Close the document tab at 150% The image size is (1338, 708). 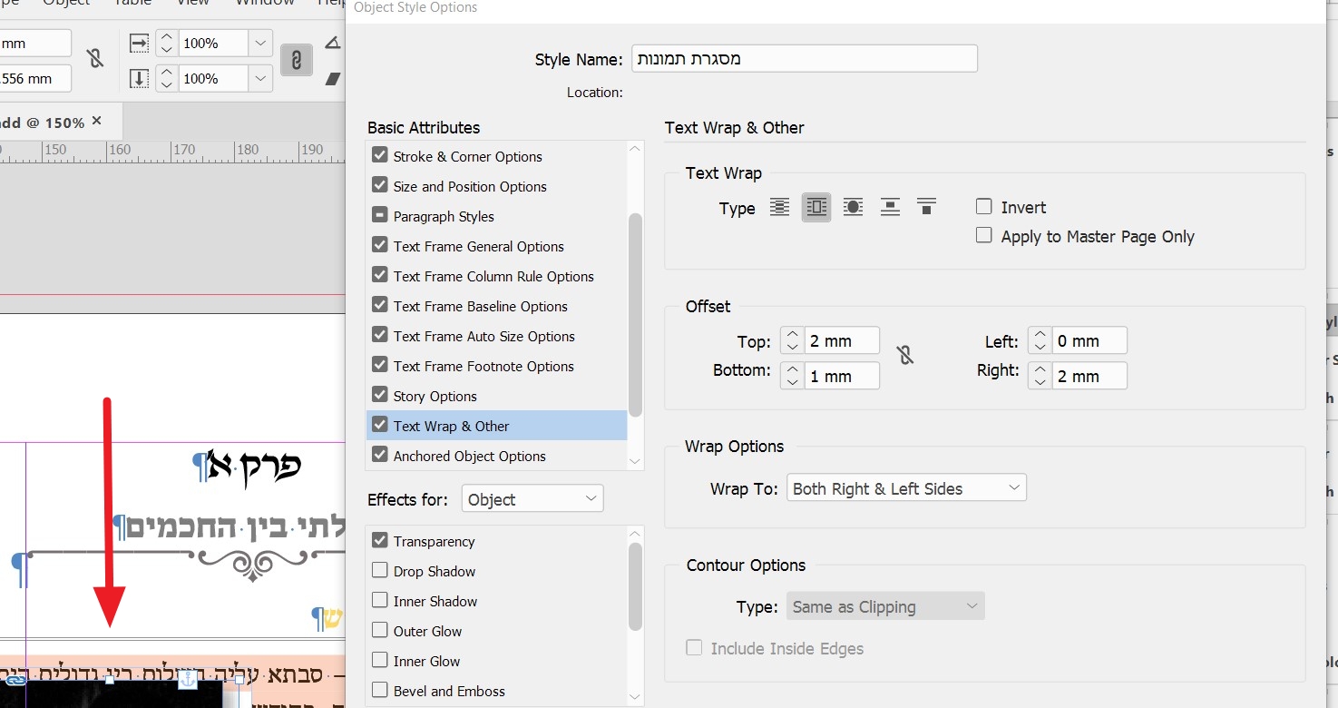pos(97,121)
